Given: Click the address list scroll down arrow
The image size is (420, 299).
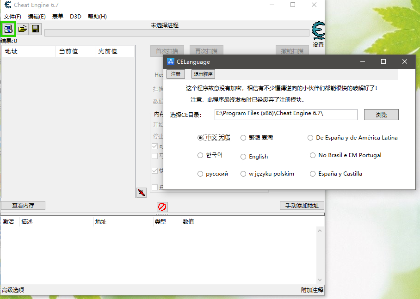Looking at the screenshot, I should click(320, 280).
